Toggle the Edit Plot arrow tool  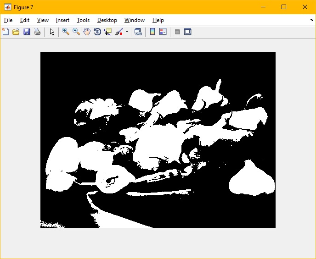pyautogui.click(x=52, y=32)
